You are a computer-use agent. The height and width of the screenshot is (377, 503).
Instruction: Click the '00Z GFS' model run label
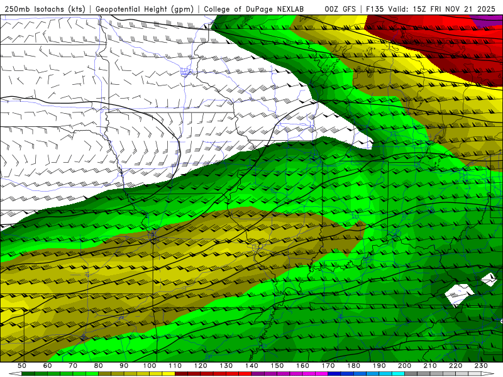(x=340, y=9)
